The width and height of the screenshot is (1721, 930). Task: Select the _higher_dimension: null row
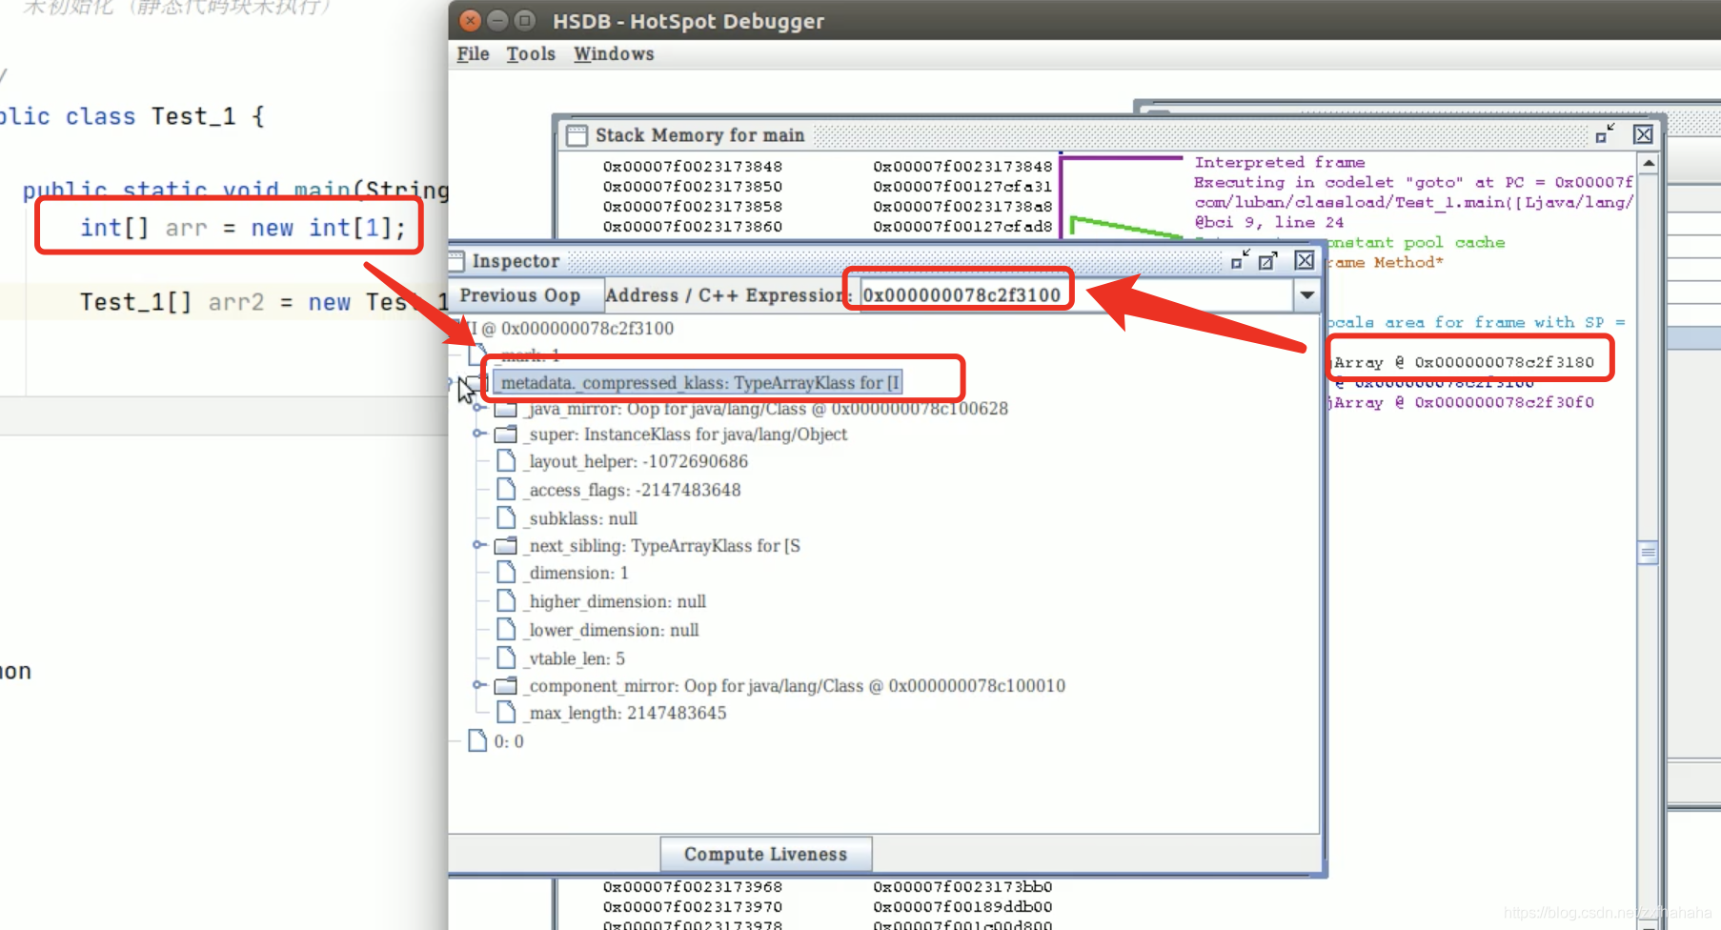[617, 601]
